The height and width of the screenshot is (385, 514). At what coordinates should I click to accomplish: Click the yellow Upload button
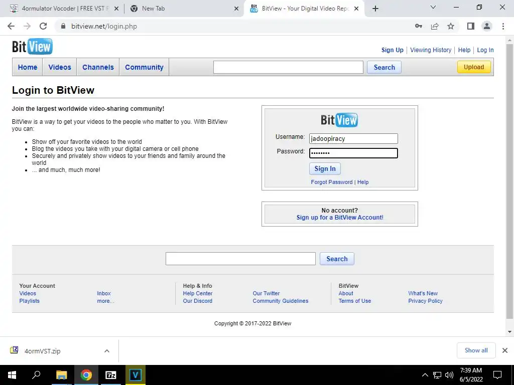click(474, 67)
